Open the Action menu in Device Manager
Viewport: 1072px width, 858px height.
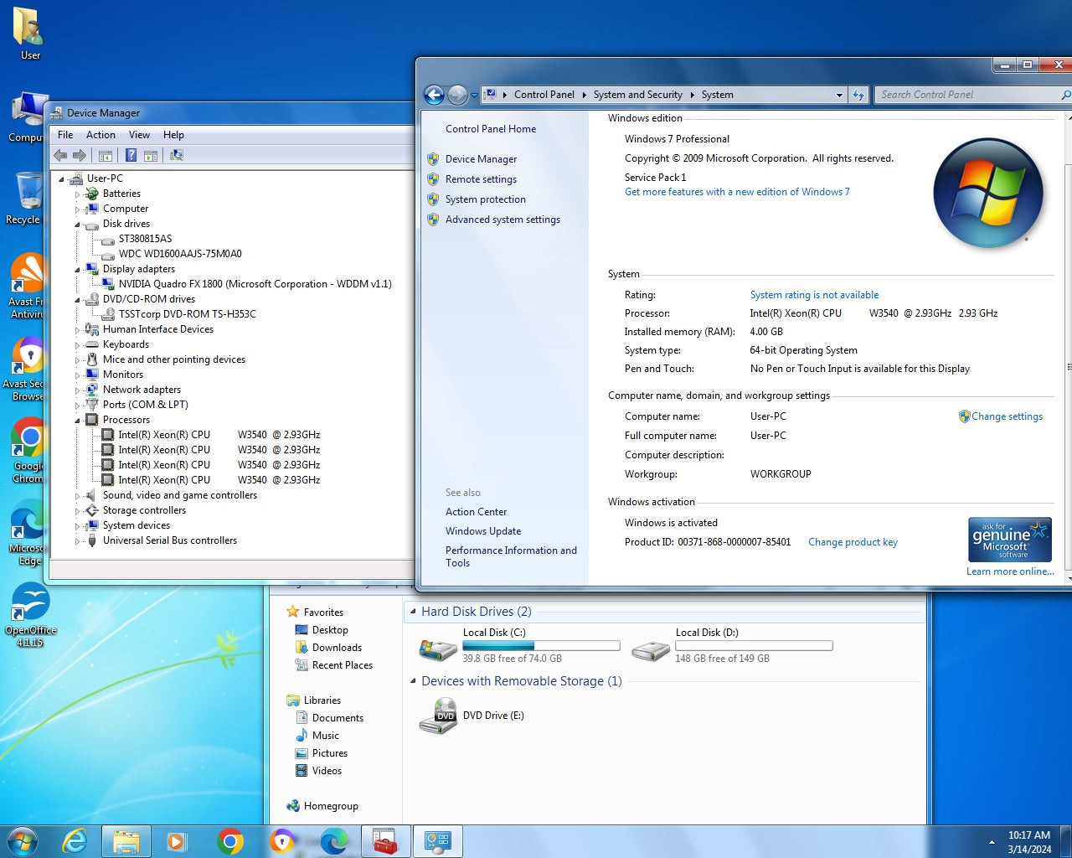100,135
